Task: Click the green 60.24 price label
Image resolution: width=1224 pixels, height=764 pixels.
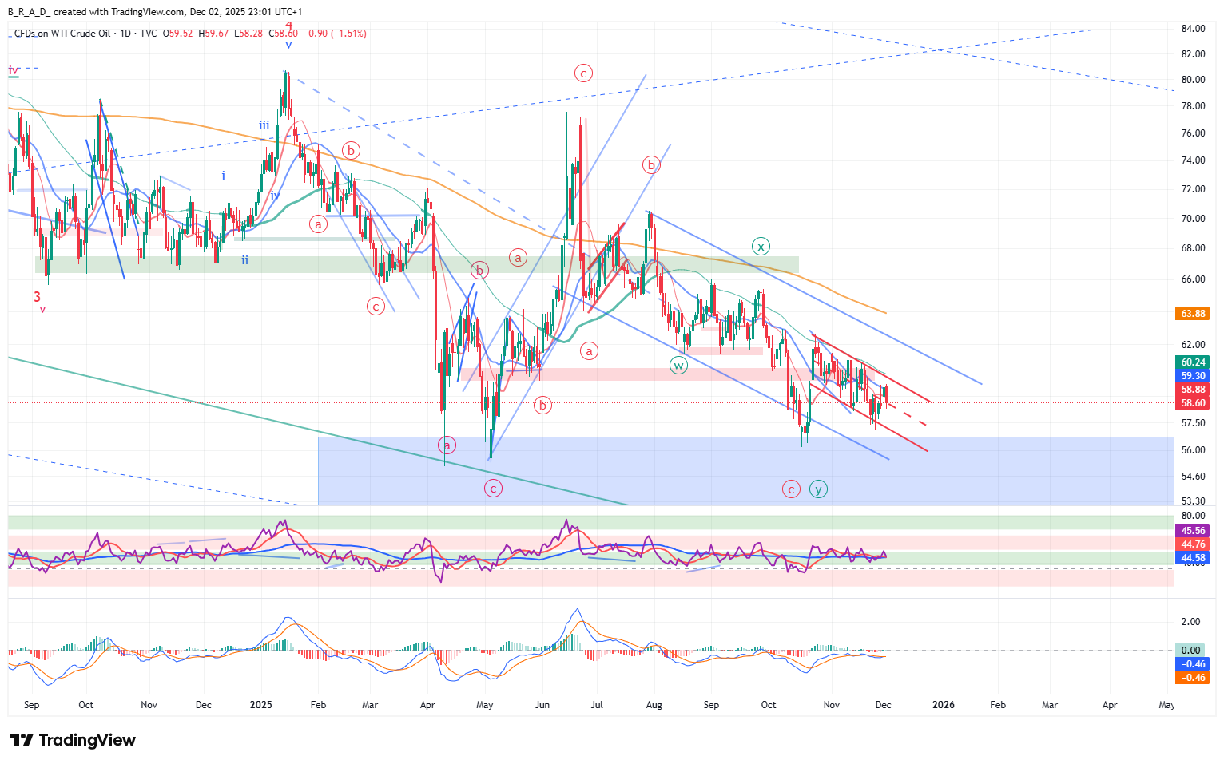Action: [x=1193, y=362]
